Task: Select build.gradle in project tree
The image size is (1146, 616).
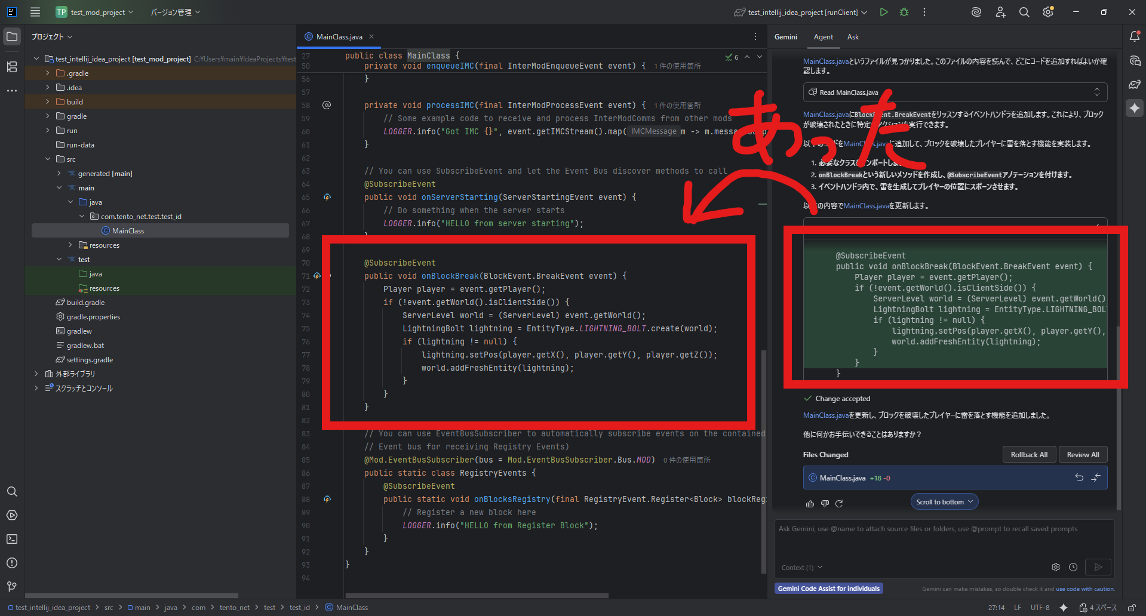Action: [85, 303]
